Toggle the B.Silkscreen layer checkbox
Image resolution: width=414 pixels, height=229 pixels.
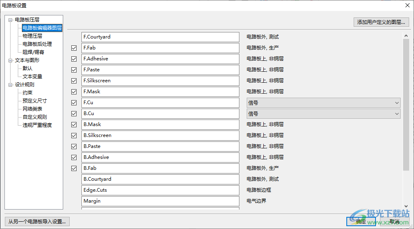[74, 135]
